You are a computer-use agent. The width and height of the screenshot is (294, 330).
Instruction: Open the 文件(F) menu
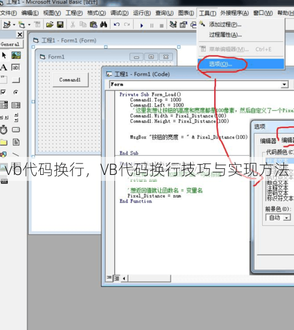tap(8, 13)
